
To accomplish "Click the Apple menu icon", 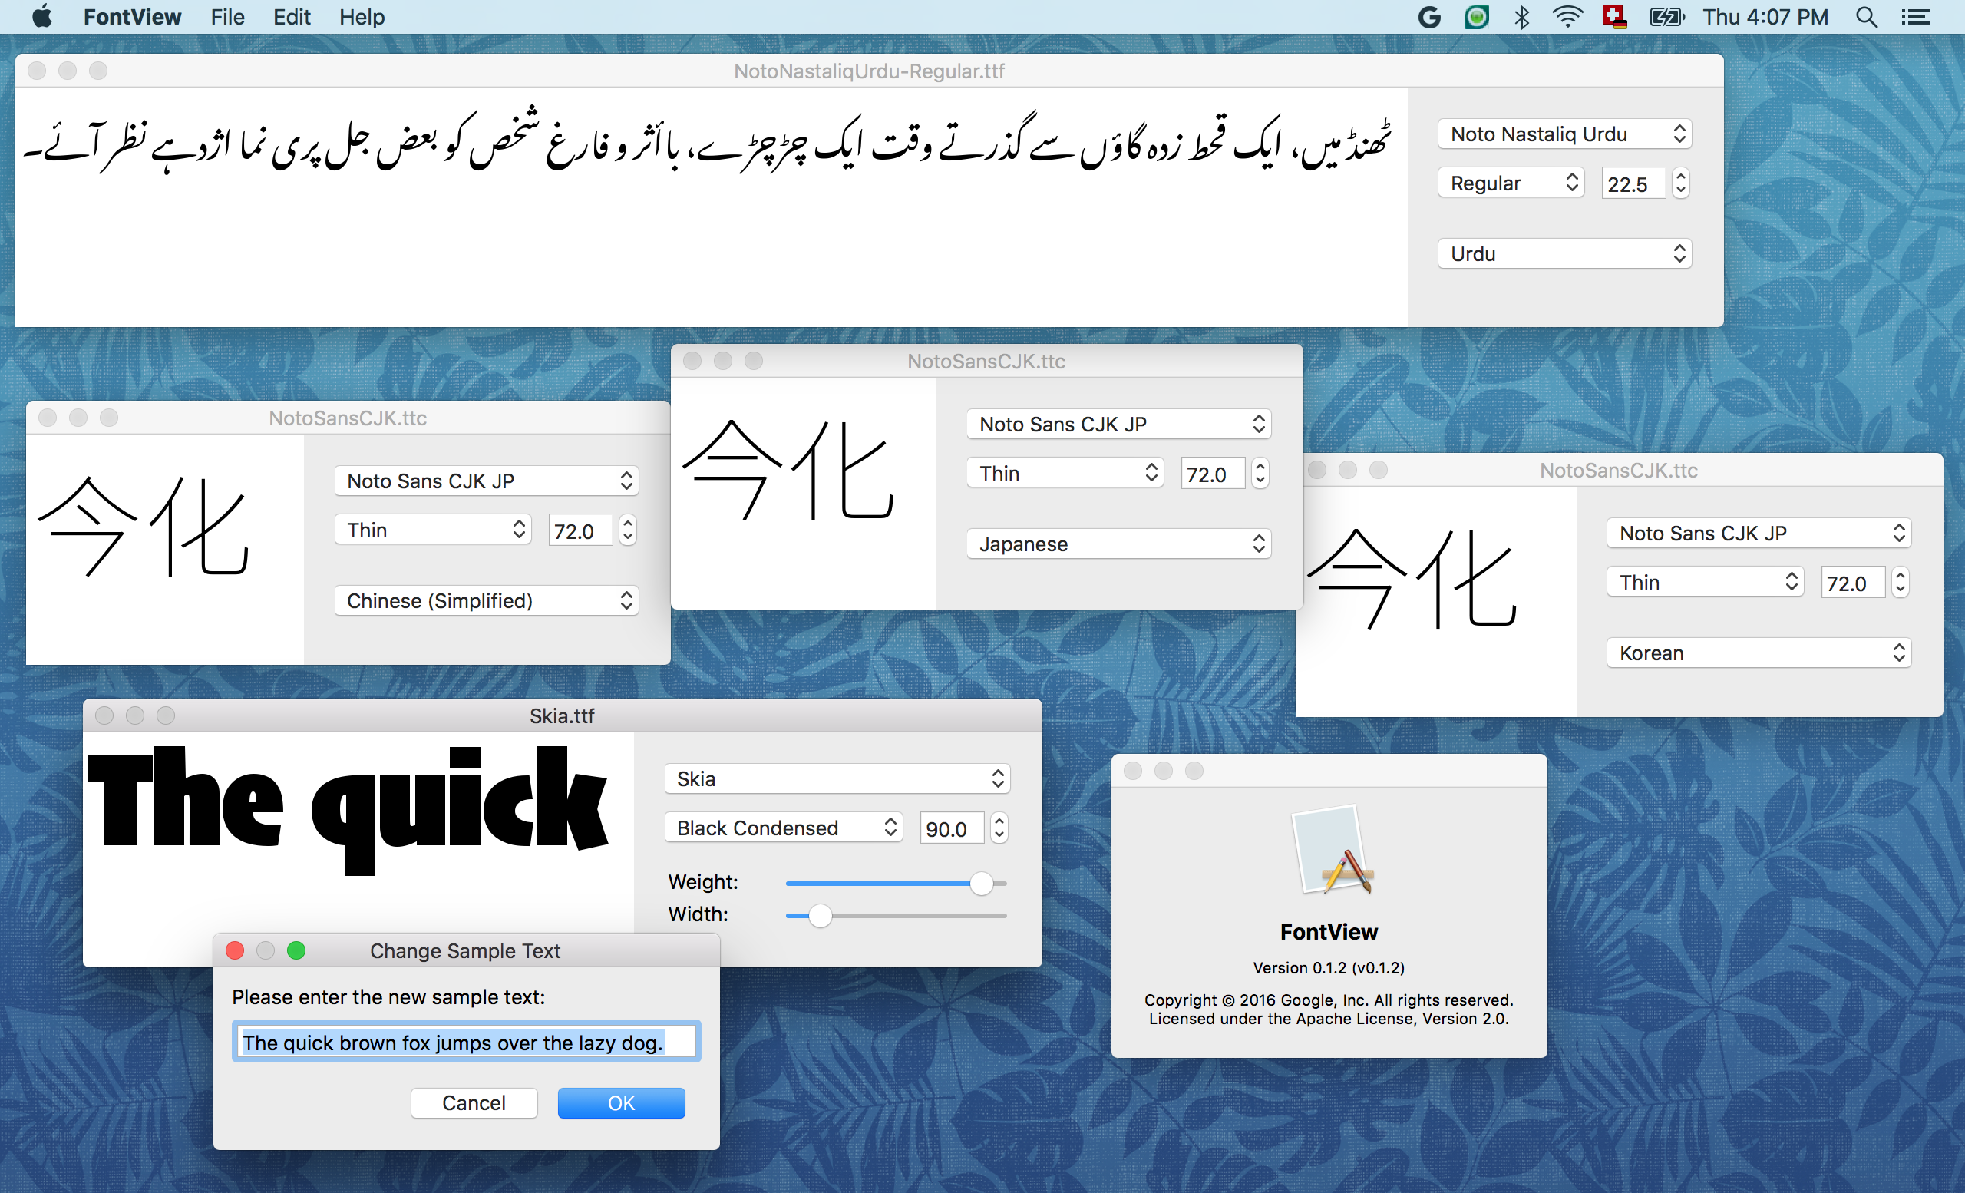I will click(x=42, y=17).
